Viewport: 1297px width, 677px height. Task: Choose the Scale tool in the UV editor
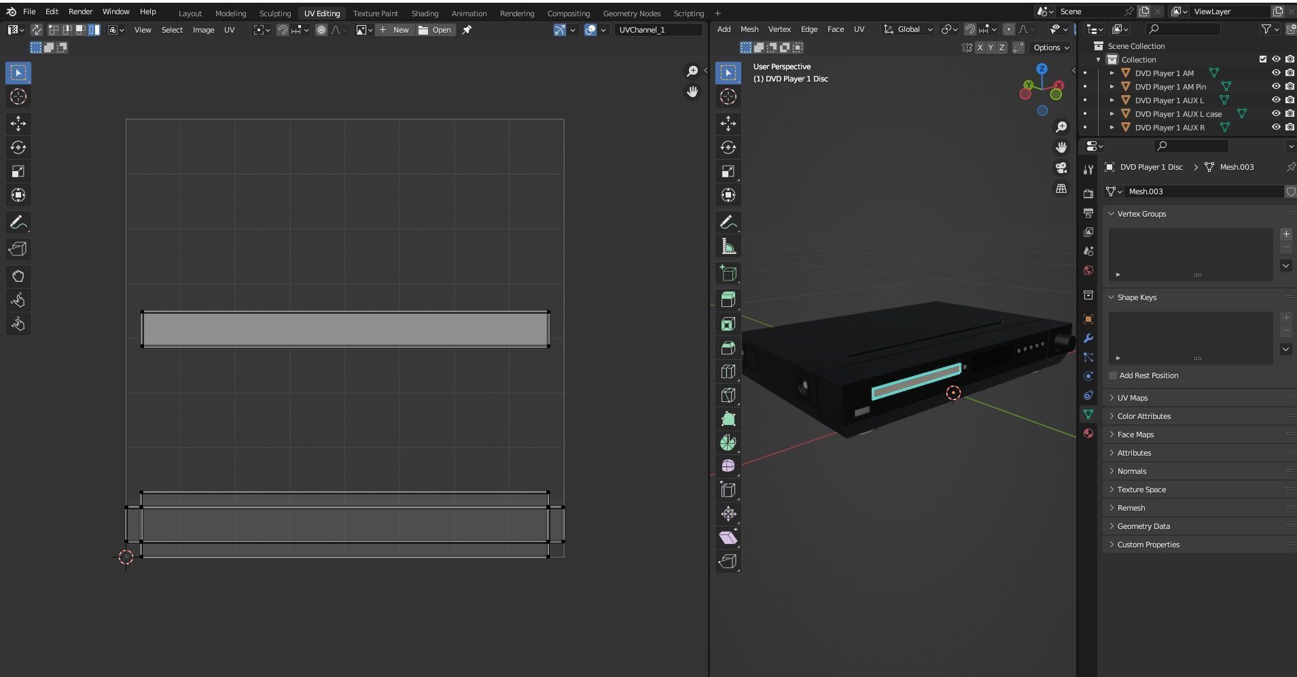tap(18, 171)
